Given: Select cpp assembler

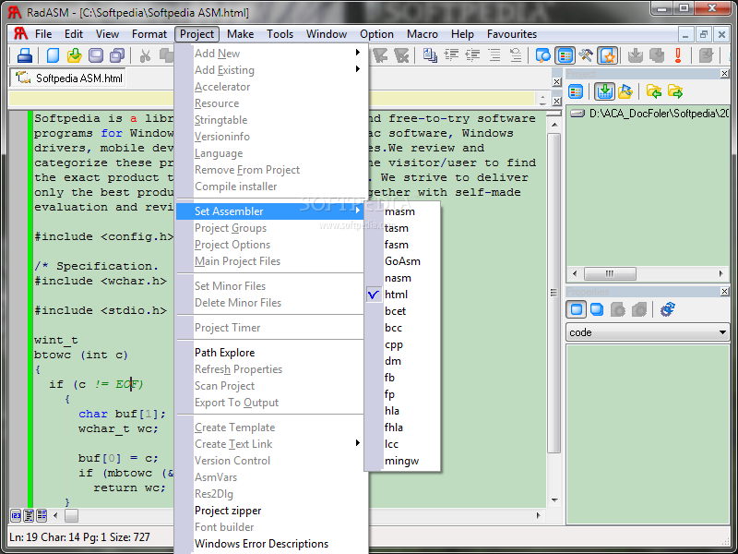Looking at the screenshot, I should click(x=402, y=344).
